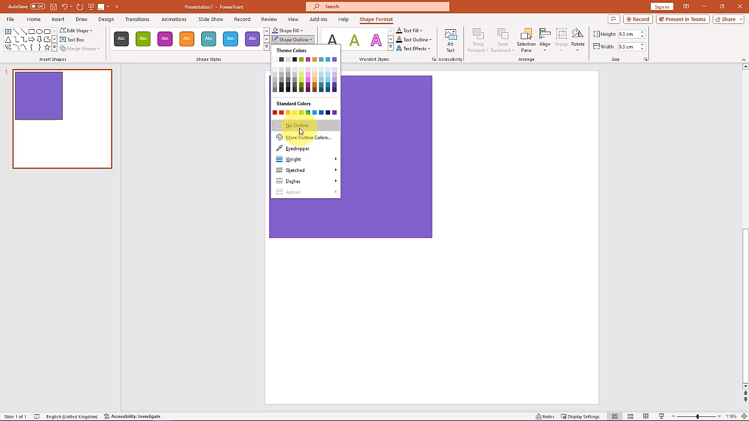Screen dimensions: 749x421
Task: Open the File tab
Action: tap(10, 19)
